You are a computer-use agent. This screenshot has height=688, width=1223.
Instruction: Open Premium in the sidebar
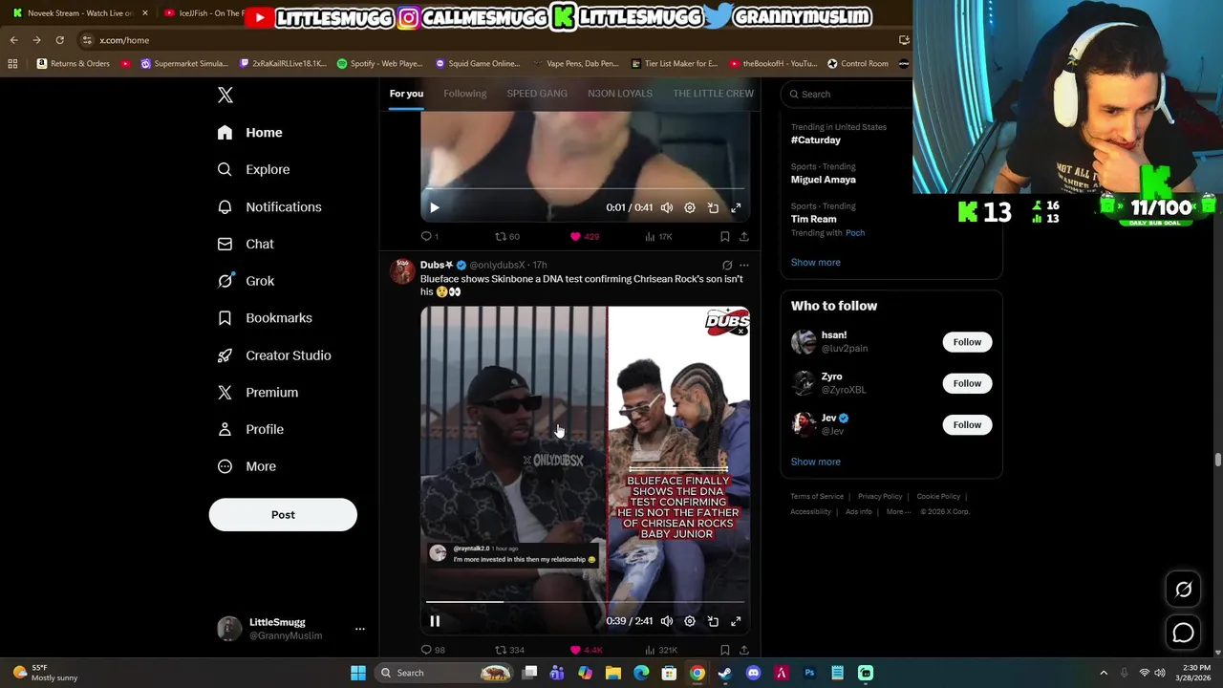[x=258, y=393]
